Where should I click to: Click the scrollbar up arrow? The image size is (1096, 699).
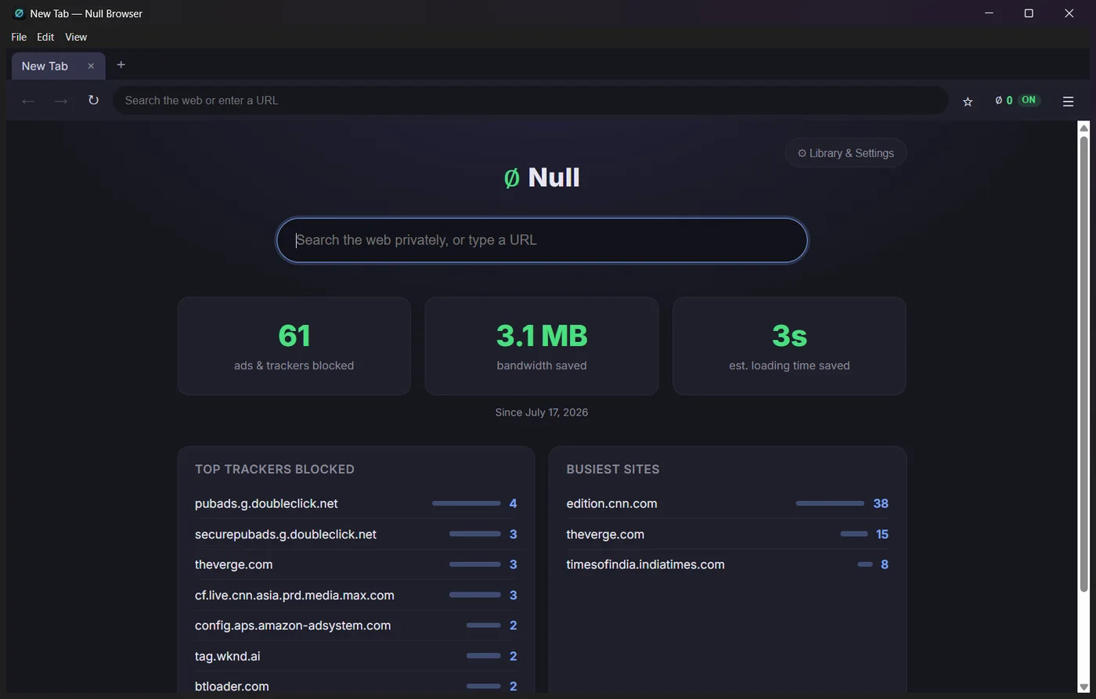point(1084,128)
